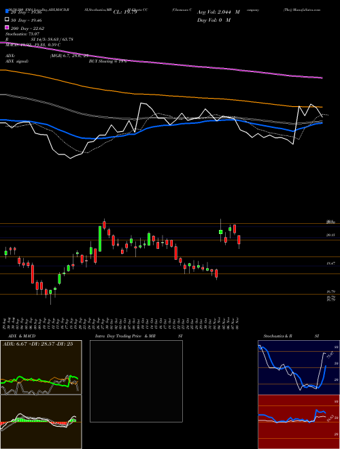Screen dimensions: 340x449
Task: Click the 'ADX signal:' label
Action: tap(17, 61)
